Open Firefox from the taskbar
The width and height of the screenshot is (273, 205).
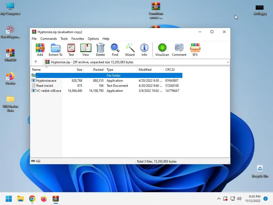click(x=44, y=199)
